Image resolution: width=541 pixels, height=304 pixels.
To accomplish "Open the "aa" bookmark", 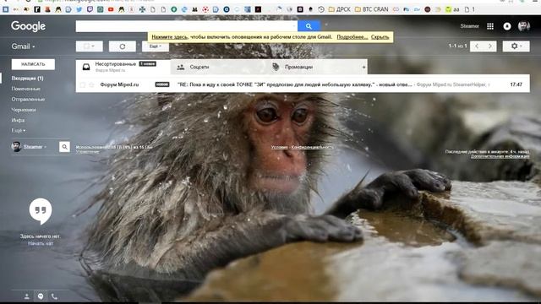I will 452,9.
